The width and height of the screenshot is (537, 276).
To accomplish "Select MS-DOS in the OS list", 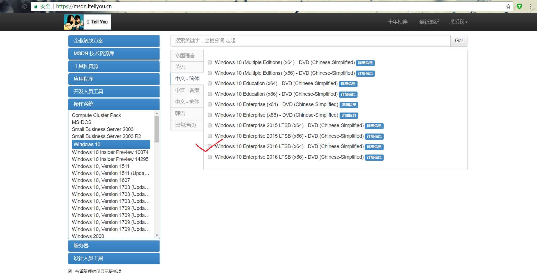I will tap(82, 122).
